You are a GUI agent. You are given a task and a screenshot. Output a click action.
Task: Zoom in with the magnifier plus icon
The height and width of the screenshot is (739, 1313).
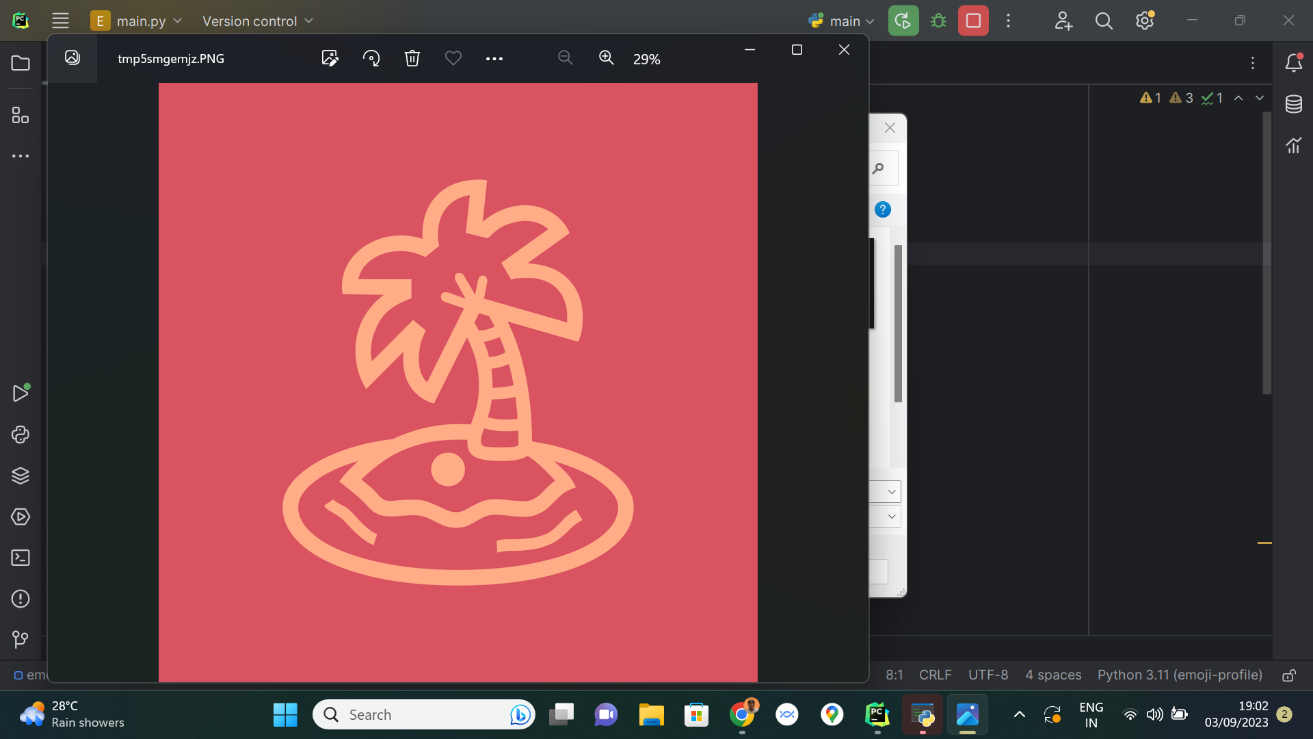click(x=606, y=58)
